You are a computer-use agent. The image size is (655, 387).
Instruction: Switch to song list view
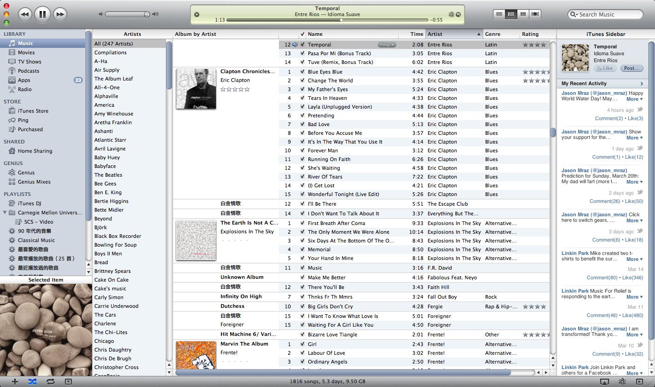[x=499, y=14]
